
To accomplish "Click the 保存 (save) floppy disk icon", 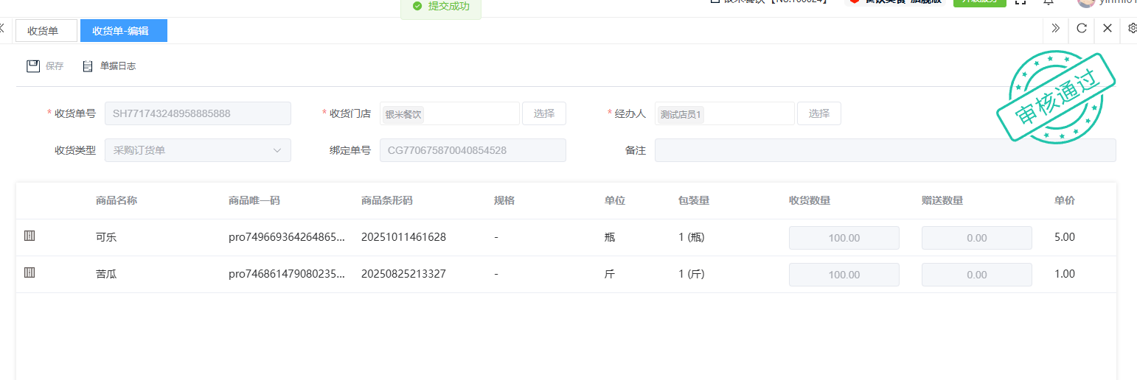I will click(33, 66).
